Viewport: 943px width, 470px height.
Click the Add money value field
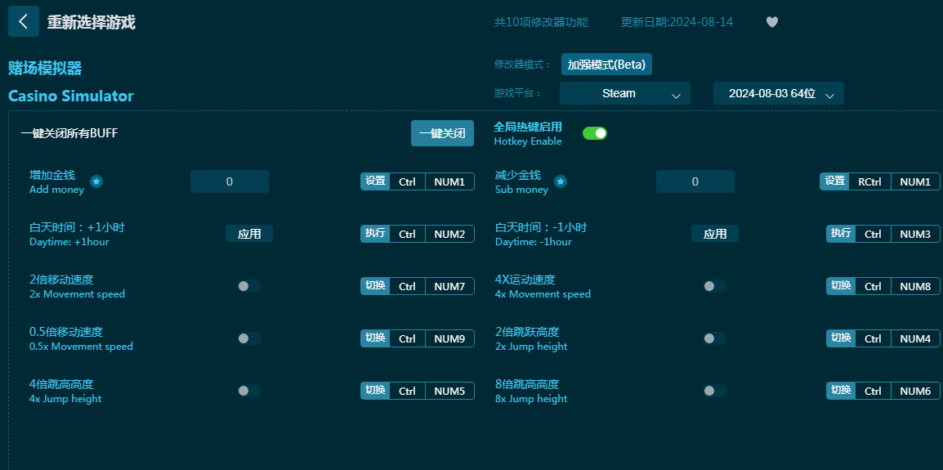(x=230, y=181)
